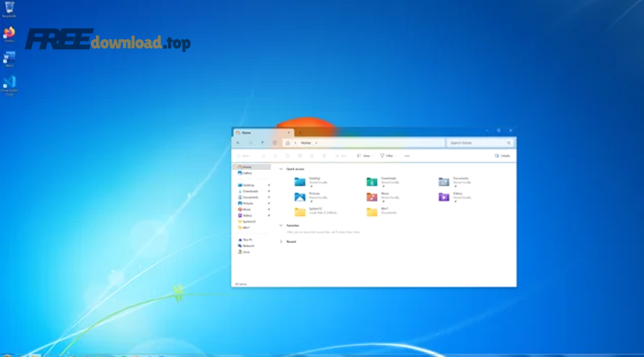Select the Visual Studio Code desktop shortcut
Screen dimensions: 644x357
(9, 86)
